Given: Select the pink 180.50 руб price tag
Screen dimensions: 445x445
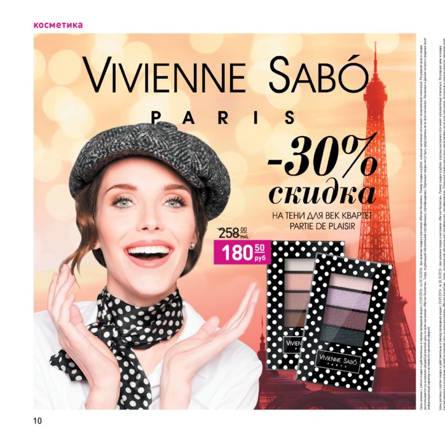Looking at the screenshot, I should (242, 252).
